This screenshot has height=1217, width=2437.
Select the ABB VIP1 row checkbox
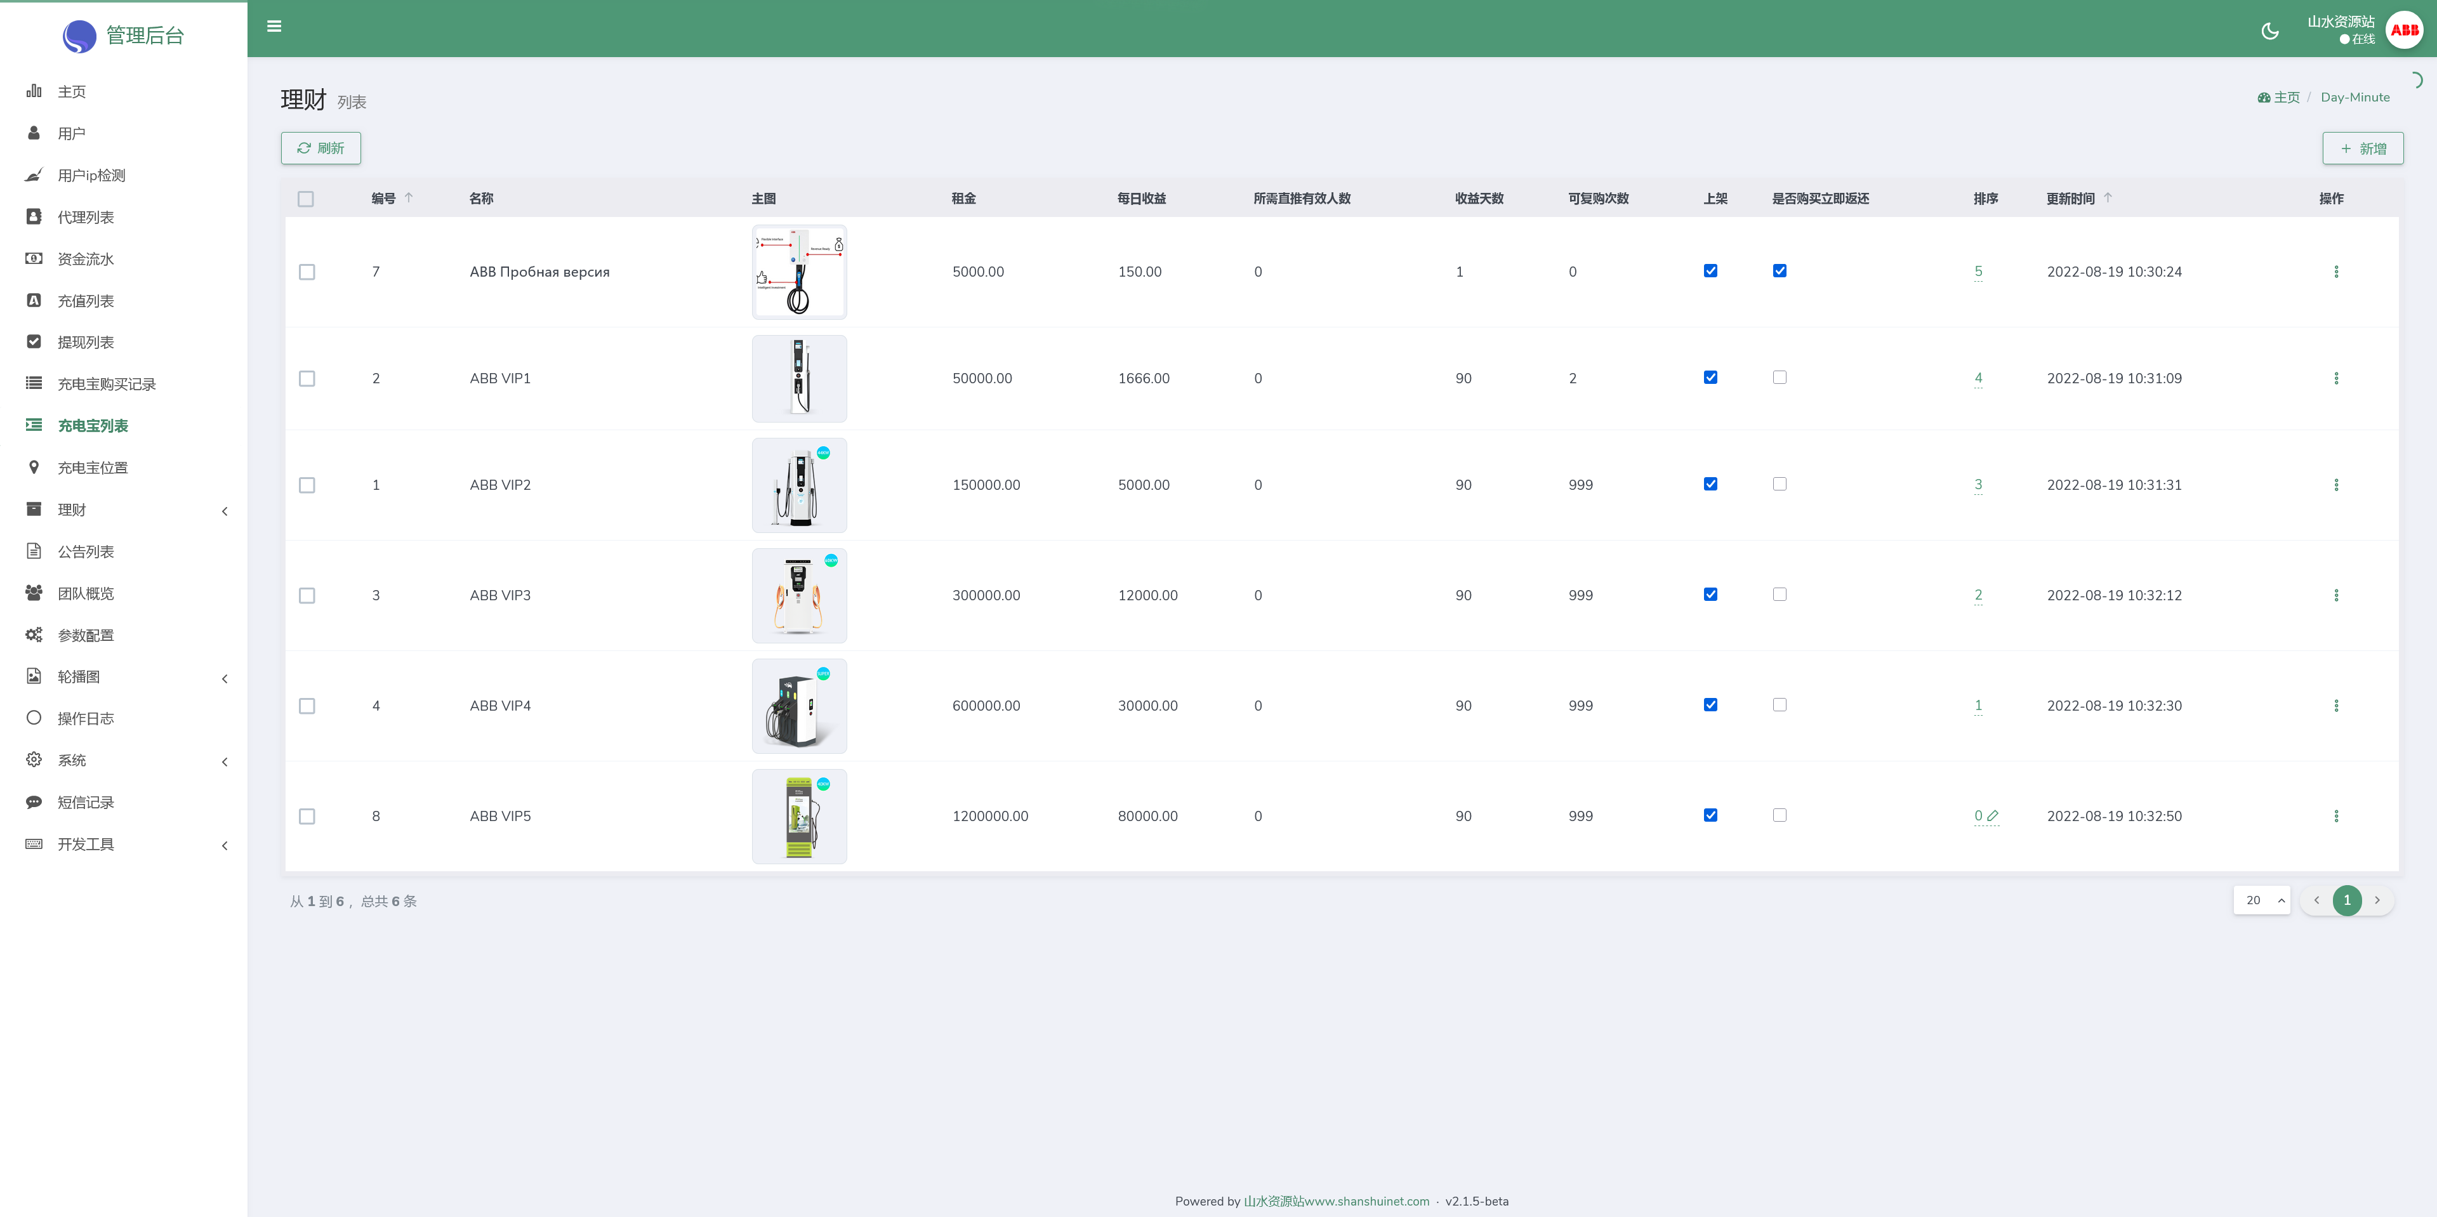coord(307,378)
